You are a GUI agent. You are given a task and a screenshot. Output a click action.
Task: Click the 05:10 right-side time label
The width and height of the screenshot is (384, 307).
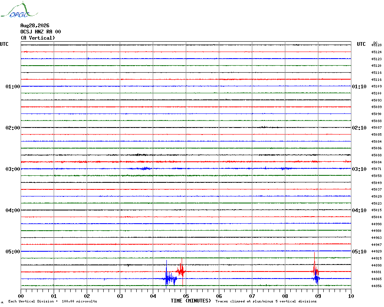coord(359,252)
